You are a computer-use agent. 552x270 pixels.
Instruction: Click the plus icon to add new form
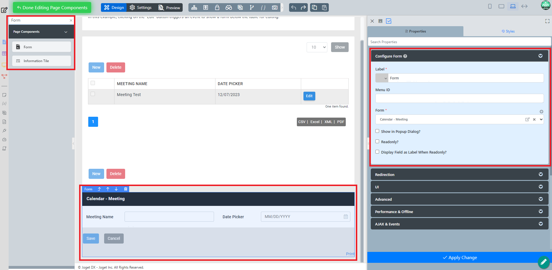coord(541,112)
